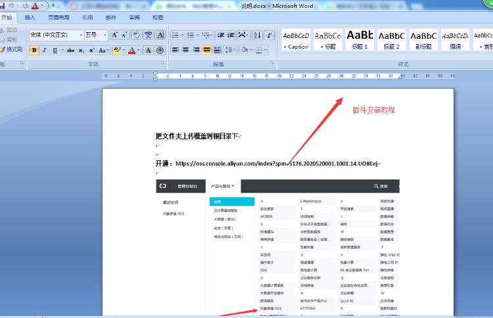This screenshot has height=318, width=493.
Task: Apply the Caption style
Action: (x=296, y=40)
